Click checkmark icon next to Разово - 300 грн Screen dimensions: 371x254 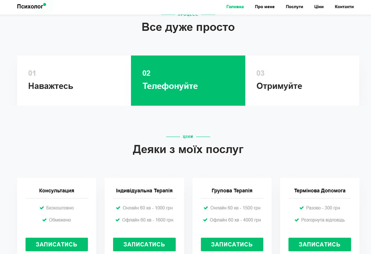302,208
